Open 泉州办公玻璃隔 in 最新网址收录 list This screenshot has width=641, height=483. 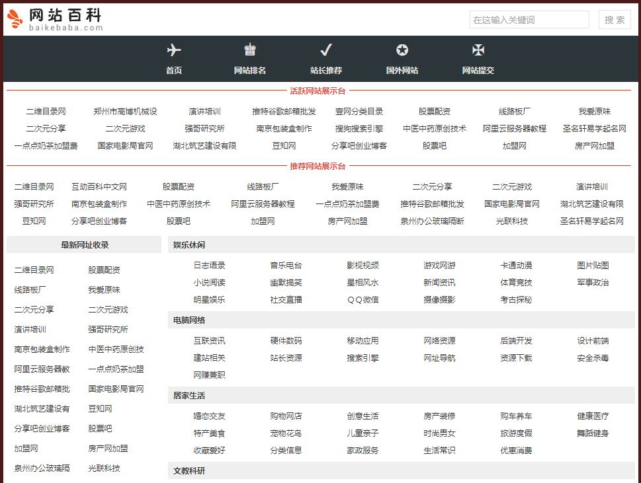click(x=42, y=468)
